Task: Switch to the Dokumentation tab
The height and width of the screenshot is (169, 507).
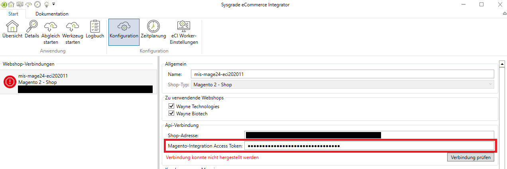Action: (x=52, y=14)
